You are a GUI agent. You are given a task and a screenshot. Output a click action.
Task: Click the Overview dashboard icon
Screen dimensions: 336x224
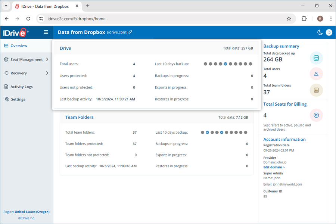[6, 46]
